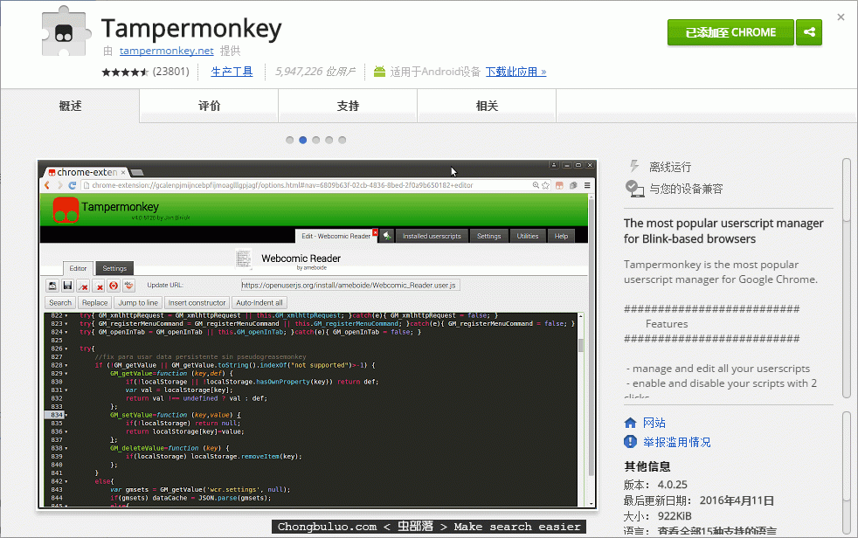Select the fifth carousel dot
Screen dimensions: 858x538
343,140
